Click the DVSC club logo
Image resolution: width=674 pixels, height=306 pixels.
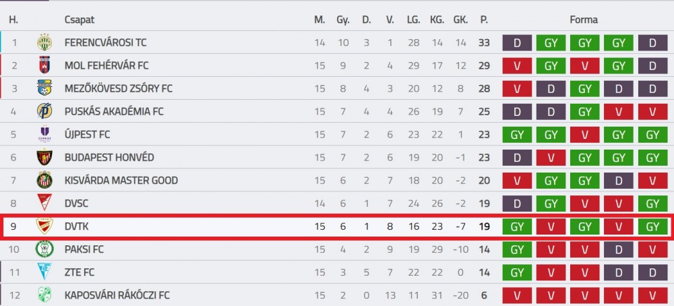point(44,203)
